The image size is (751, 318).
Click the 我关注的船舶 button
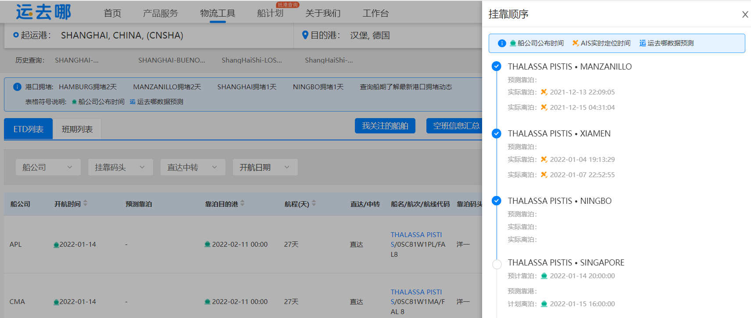click(385, 126)
